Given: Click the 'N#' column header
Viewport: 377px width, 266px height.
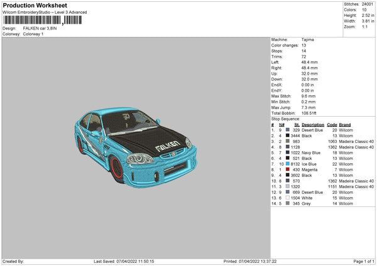Looking at the screenshot, I should click(x=281, y=125).
